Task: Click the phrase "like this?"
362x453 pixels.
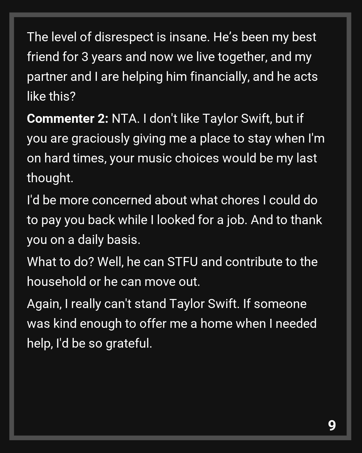Action: [x=51, y=96]
